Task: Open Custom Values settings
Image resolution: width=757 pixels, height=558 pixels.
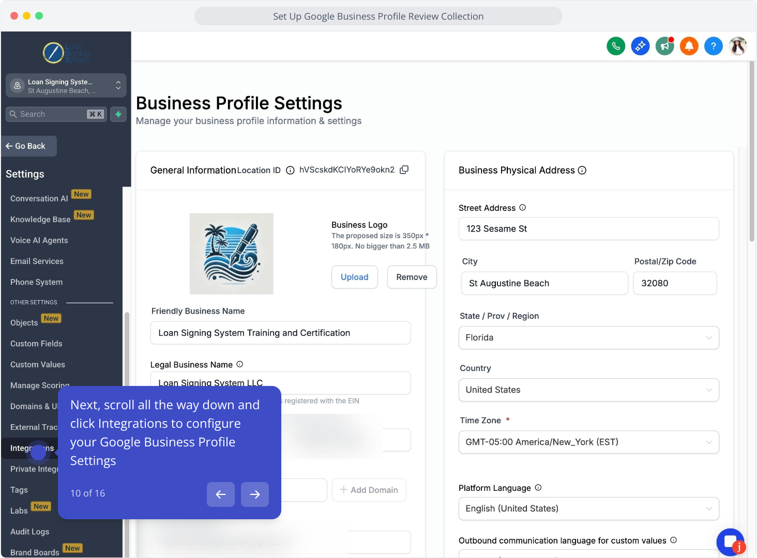Action: pyautogui.click(x=38, y=365)
